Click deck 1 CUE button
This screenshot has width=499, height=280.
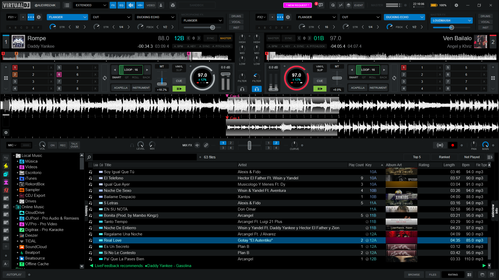coord(179,81)
